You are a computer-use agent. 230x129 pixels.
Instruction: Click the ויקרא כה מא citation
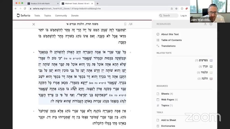tap(97, 83)
